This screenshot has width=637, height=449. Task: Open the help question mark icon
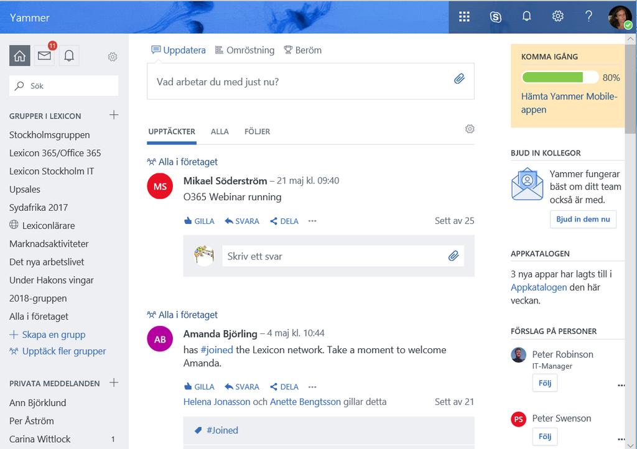[588, 16]
